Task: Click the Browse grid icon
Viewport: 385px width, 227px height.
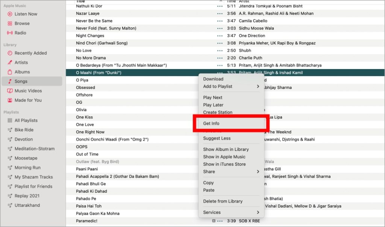Action: tap(10, 24)
